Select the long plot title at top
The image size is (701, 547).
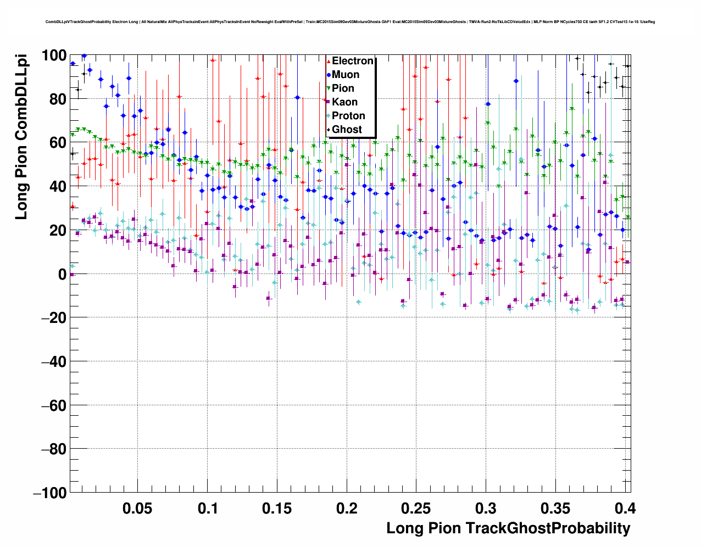point(350,22)
